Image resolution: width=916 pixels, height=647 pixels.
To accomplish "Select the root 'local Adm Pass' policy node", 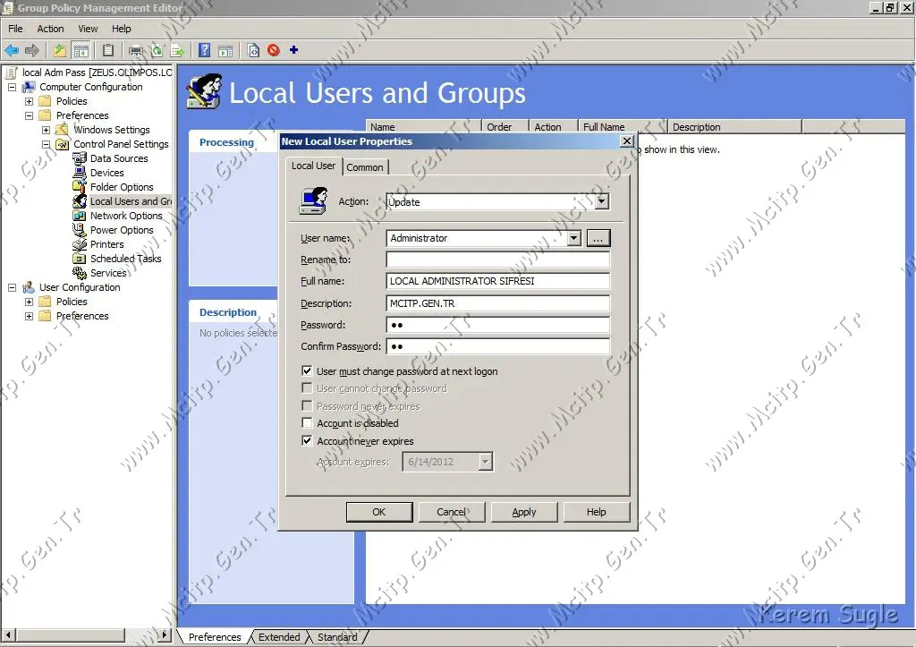I will pyautogui.click(x=97, y=72).
